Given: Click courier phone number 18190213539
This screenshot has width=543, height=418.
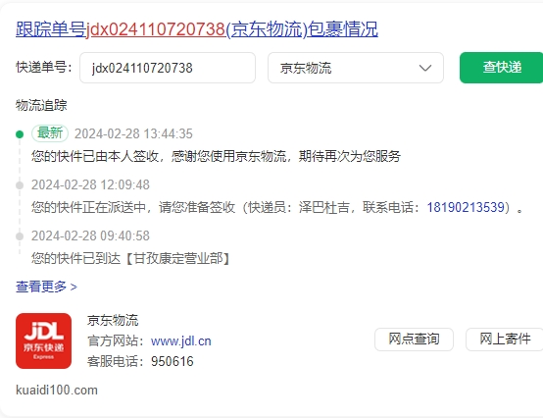Looking at the screenshot, I should coord(466,207).
